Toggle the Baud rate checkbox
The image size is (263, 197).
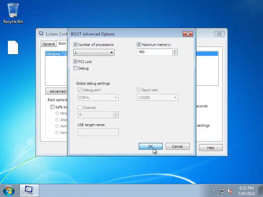click(139, 90)
